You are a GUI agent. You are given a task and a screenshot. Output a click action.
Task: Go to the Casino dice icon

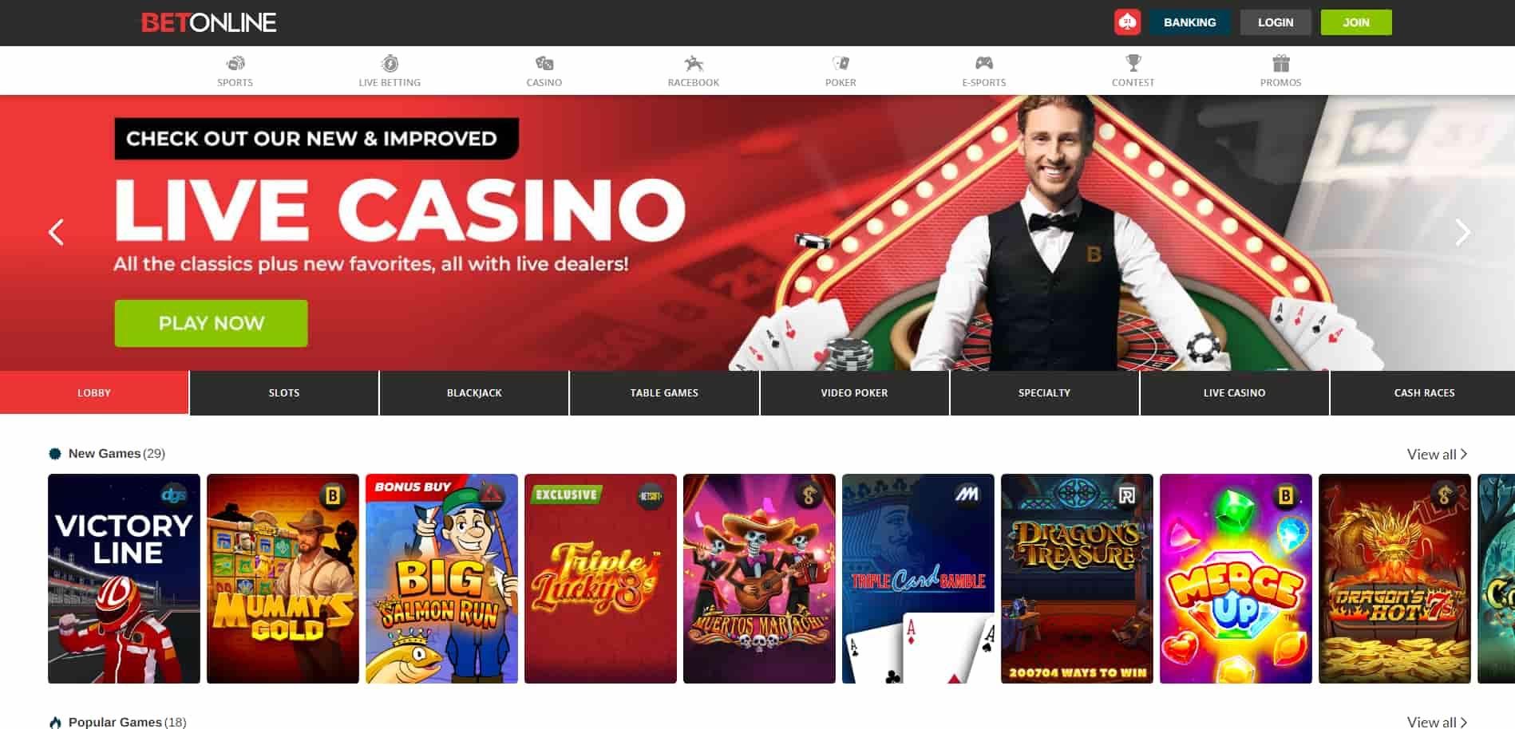coord(544,63)
